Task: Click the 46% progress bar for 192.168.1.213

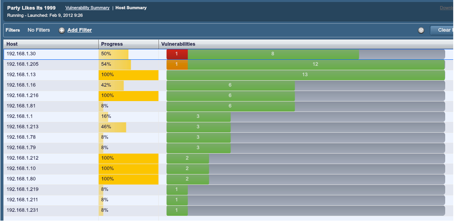Action: [112, 127]
